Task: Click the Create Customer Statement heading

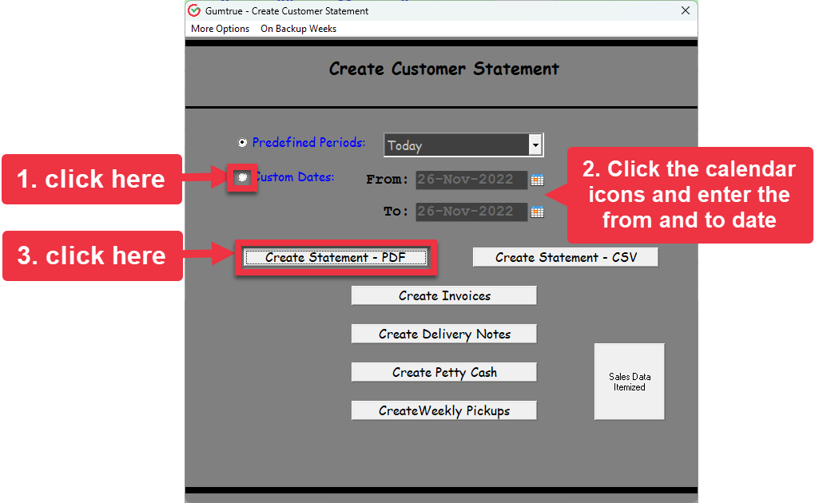Action: [x=444, y=69]
